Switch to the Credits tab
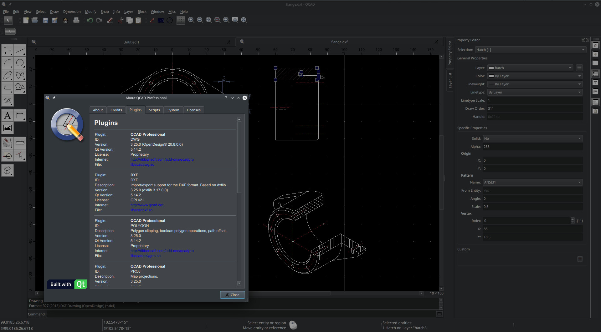 [x=116, y=110]
